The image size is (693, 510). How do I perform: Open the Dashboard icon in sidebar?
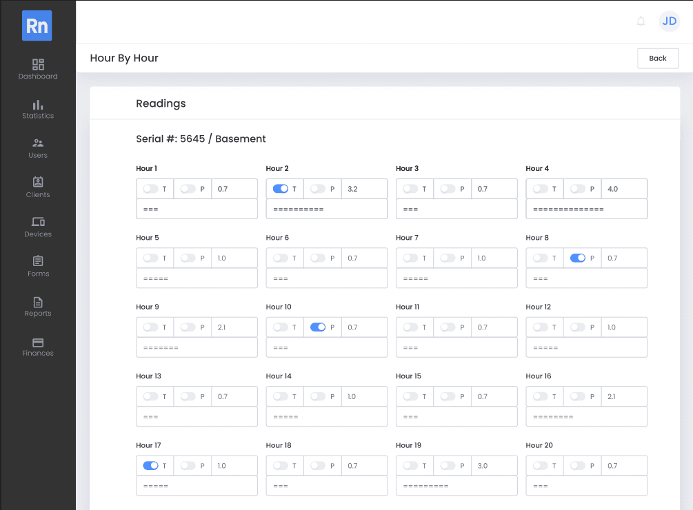pos(38,64)
